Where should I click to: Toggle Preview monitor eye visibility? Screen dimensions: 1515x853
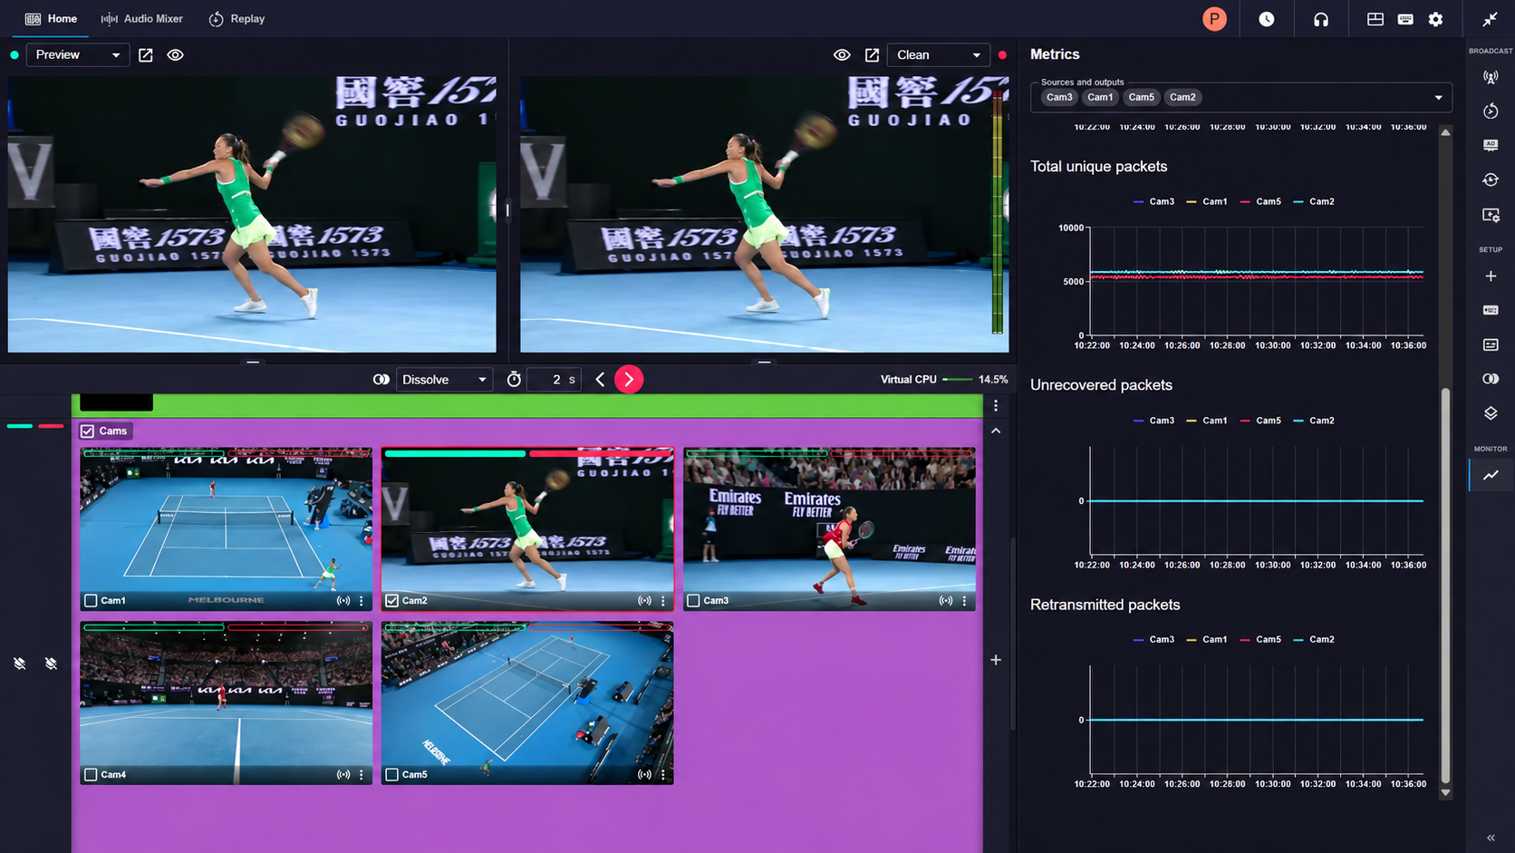tap(176, 55)
